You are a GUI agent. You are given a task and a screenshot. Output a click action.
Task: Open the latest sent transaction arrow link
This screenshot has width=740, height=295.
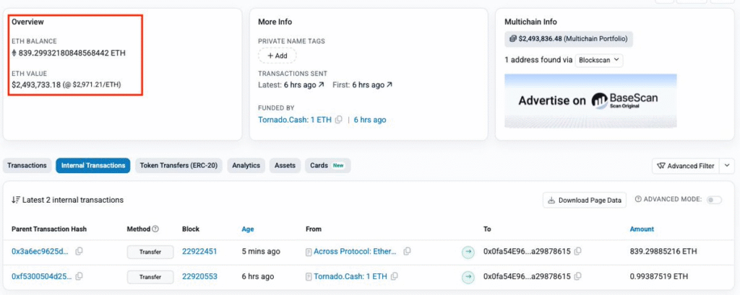point(321,85)
